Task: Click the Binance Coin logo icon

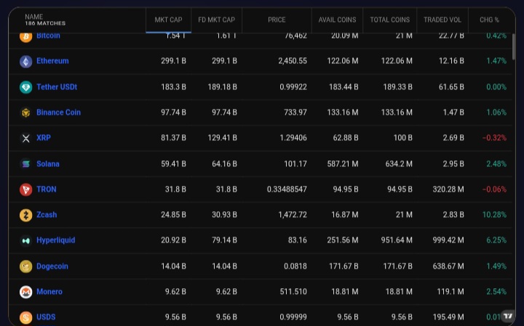Action: (x=25, y=113)
